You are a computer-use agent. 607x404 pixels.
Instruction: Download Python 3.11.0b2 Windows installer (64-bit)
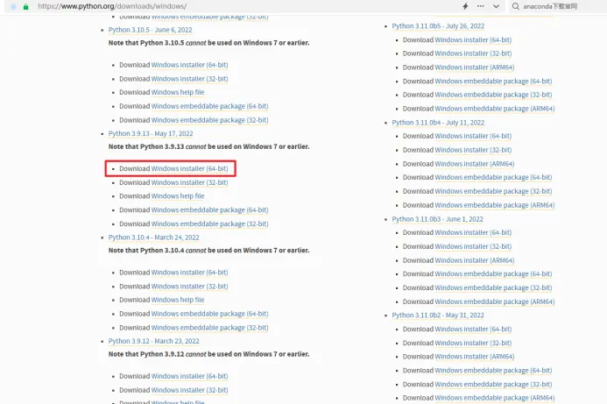pyautogui.click(x=473, y=330)
